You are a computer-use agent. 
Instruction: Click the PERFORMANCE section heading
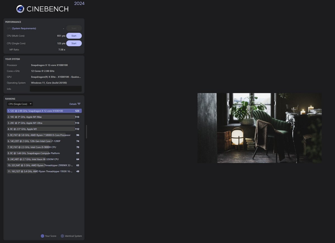pos(13,22)
